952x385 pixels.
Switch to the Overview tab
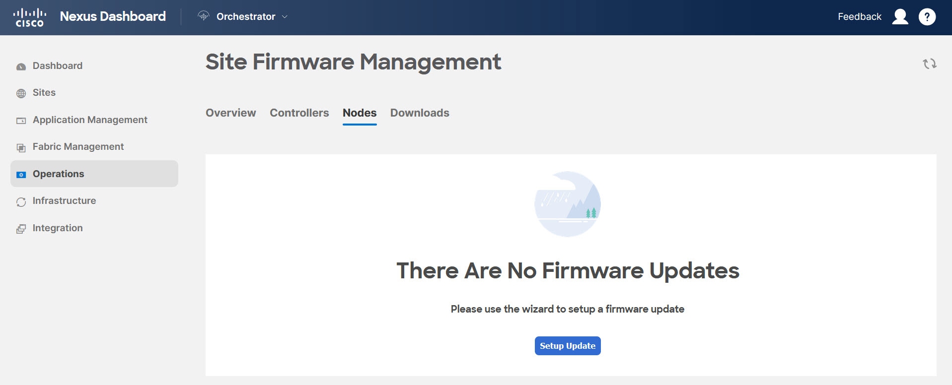click(x=231, y=113)
